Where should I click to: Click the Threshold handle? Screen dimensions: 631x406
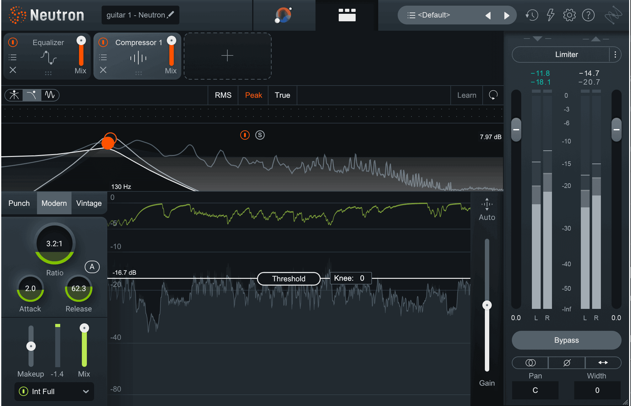point(289,278)
